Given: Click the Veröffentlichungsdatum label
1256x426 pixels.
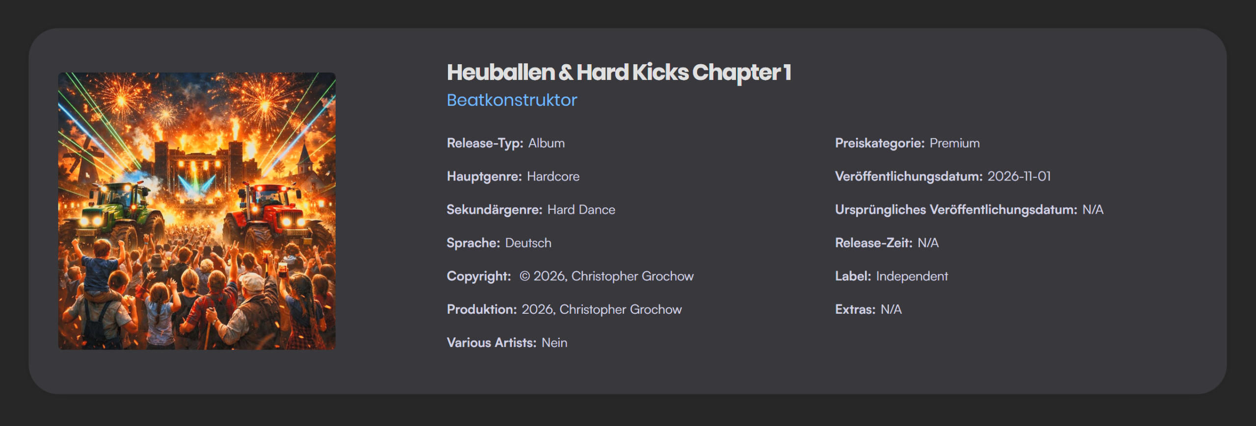Looking at the screenshot, I should pos(909,176).
